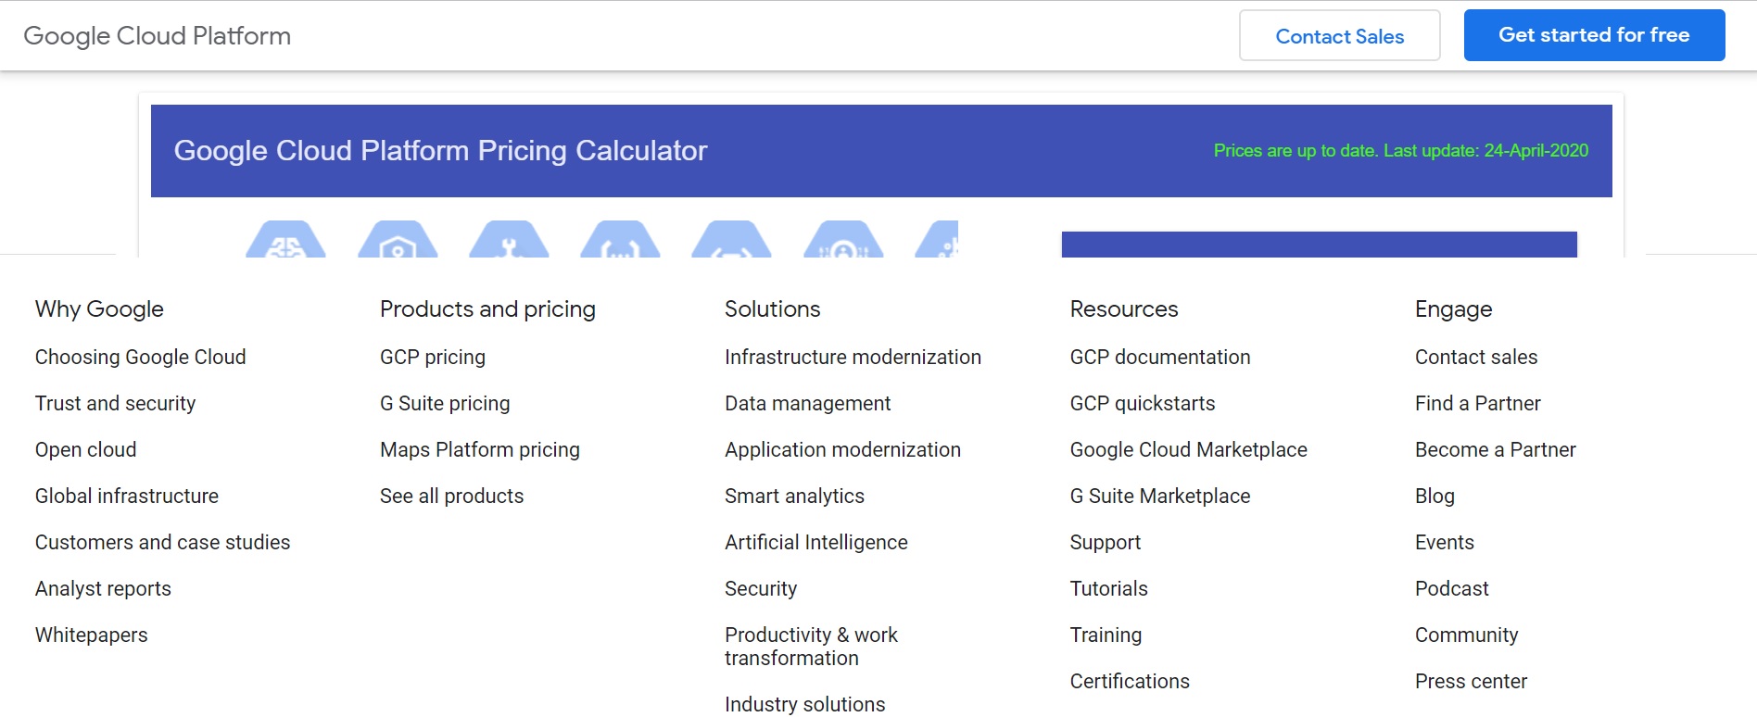
Task: Select the angle-brackets developer product icon
Action: click(732, 243)
